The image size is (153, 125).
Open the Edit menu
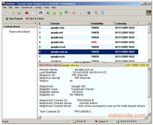[x=10, y=7]
